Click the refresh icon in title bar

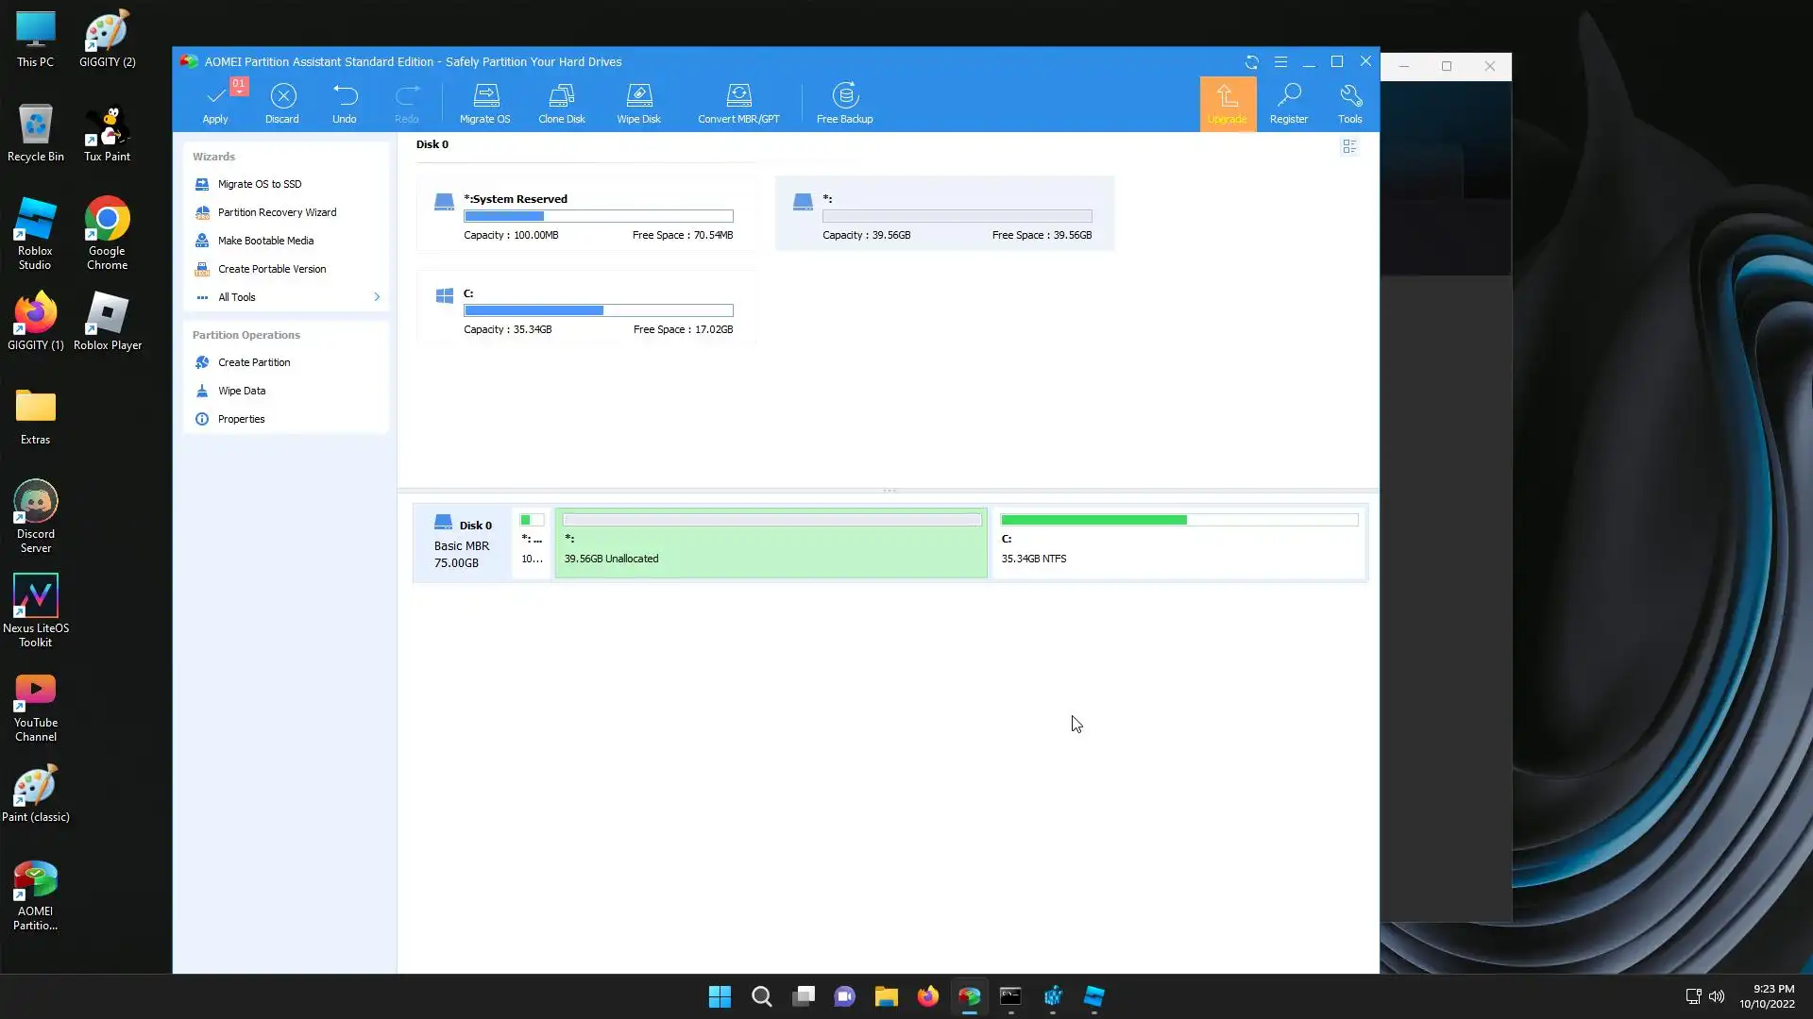click(x=1252, y=62)
